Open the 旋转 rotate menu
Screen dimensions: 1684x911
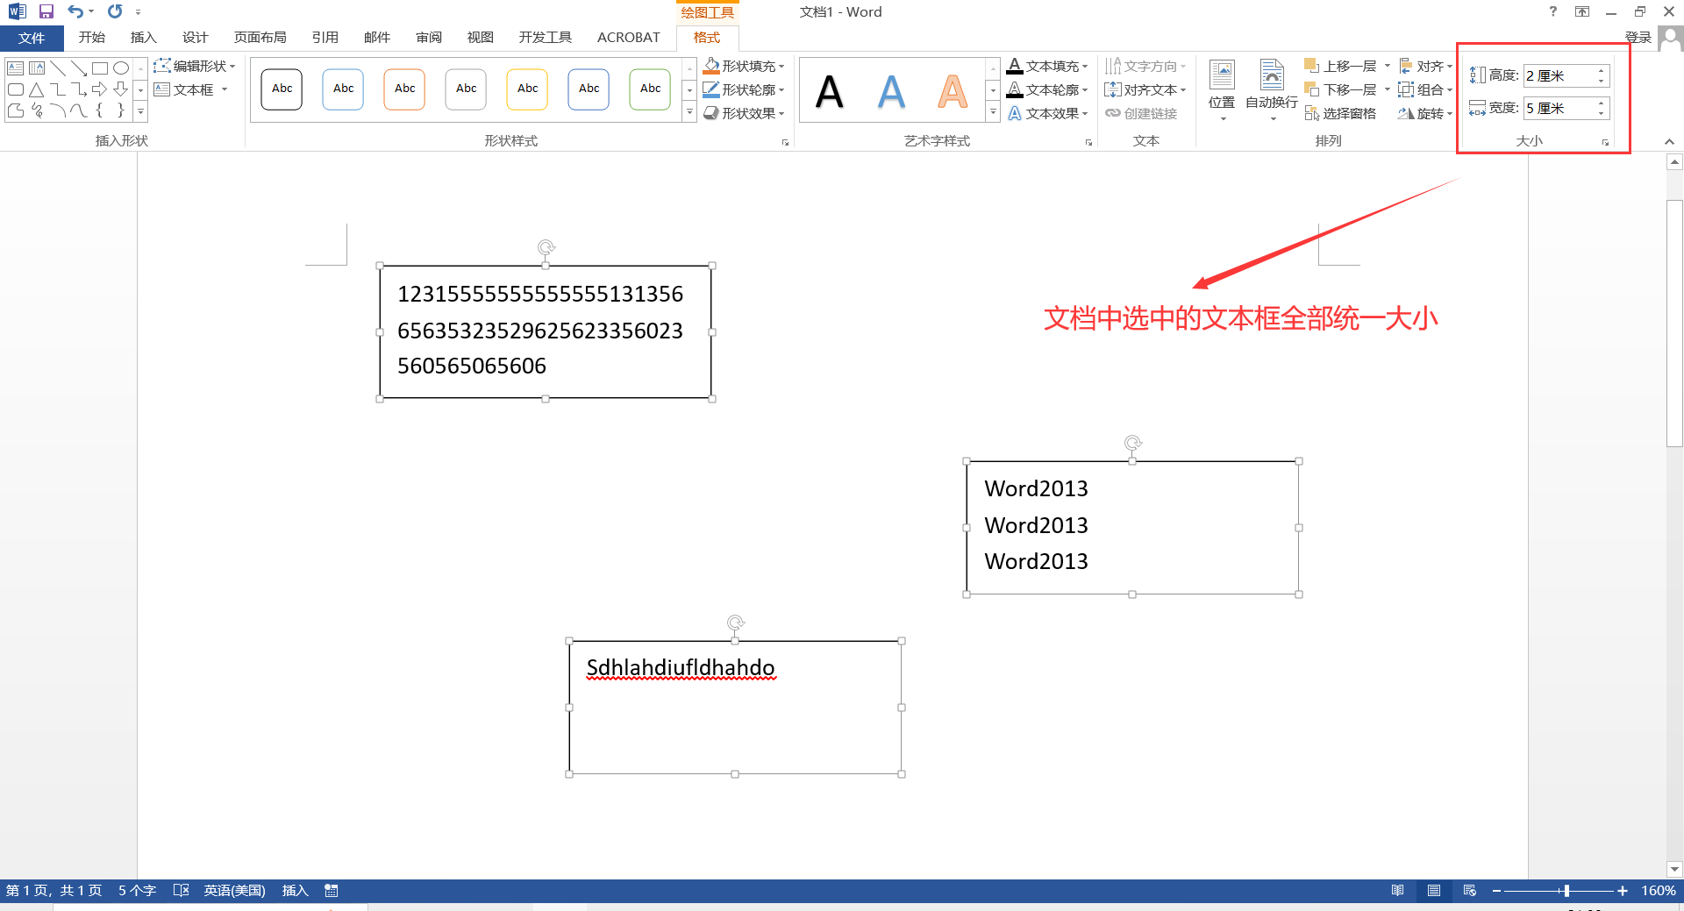coord(1426,113)
